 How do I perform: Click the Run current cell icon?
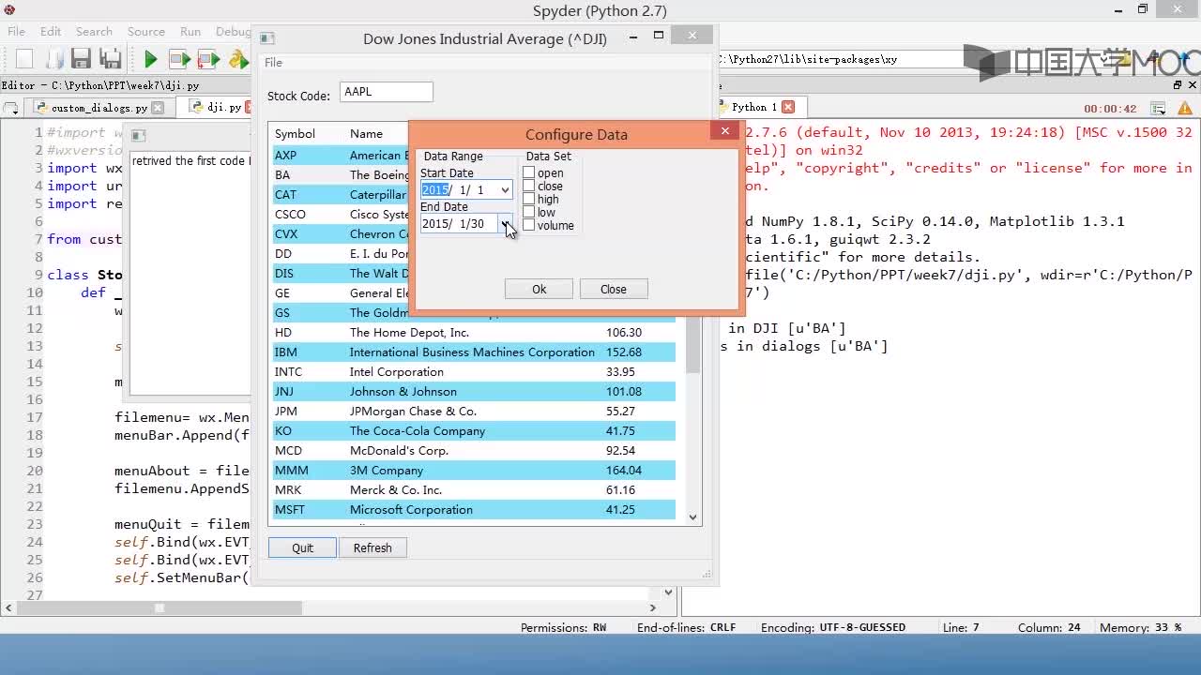tap(179, 59)
